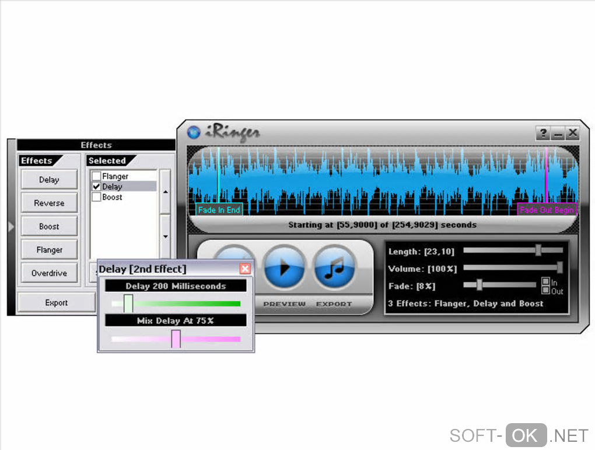This screenshot has width=595, height=450.
Task: Click the Effects tab header
Action: tap(37, 161)
